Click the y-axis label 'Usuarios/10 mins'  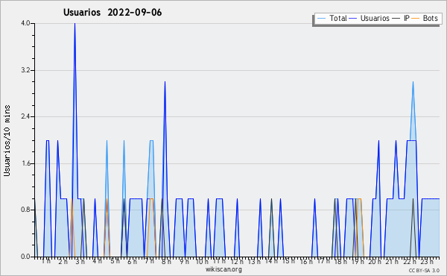[7, 140]
